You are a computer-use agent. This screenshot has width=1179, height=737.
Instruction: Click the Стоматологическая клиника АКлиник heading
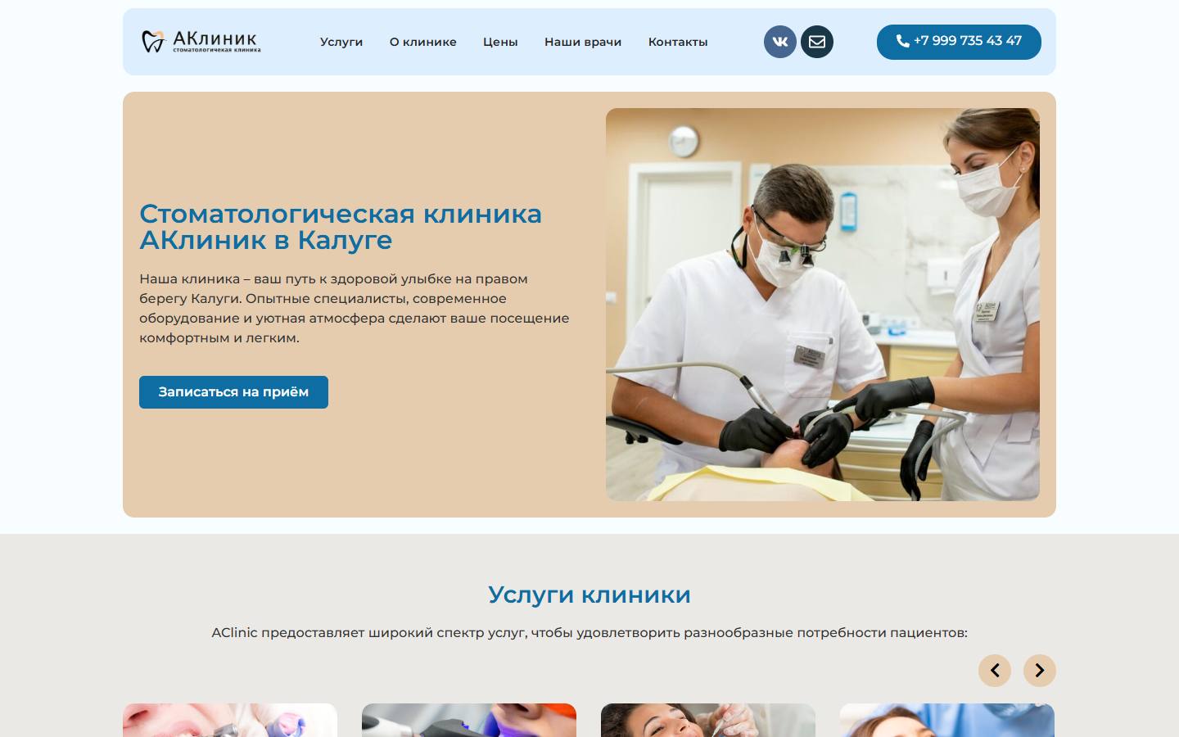(x=341, y=227)
